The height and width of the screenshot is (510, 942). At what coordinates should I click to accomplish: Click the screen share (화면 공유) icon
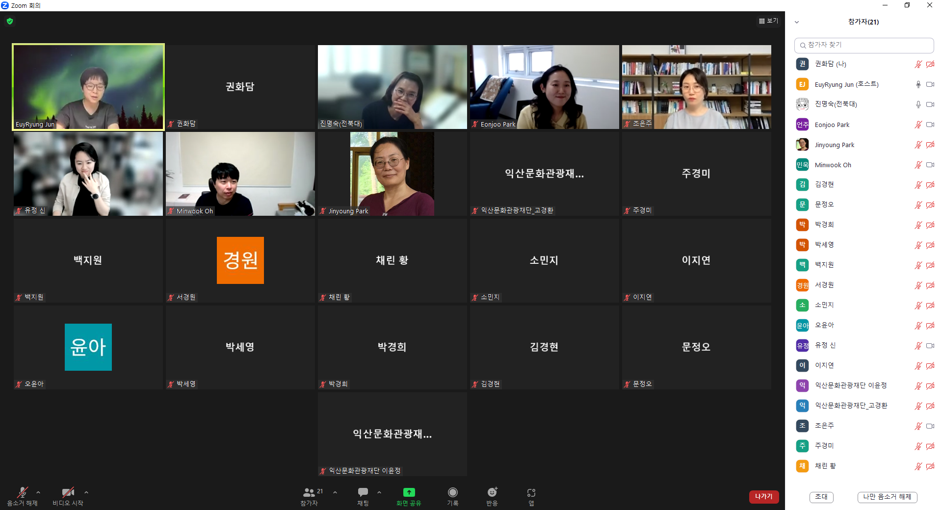click(409, 492)
